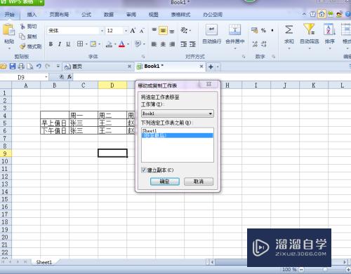
Task: Click the font name input box
Action: pyautogui.click(x=74, y=31)
